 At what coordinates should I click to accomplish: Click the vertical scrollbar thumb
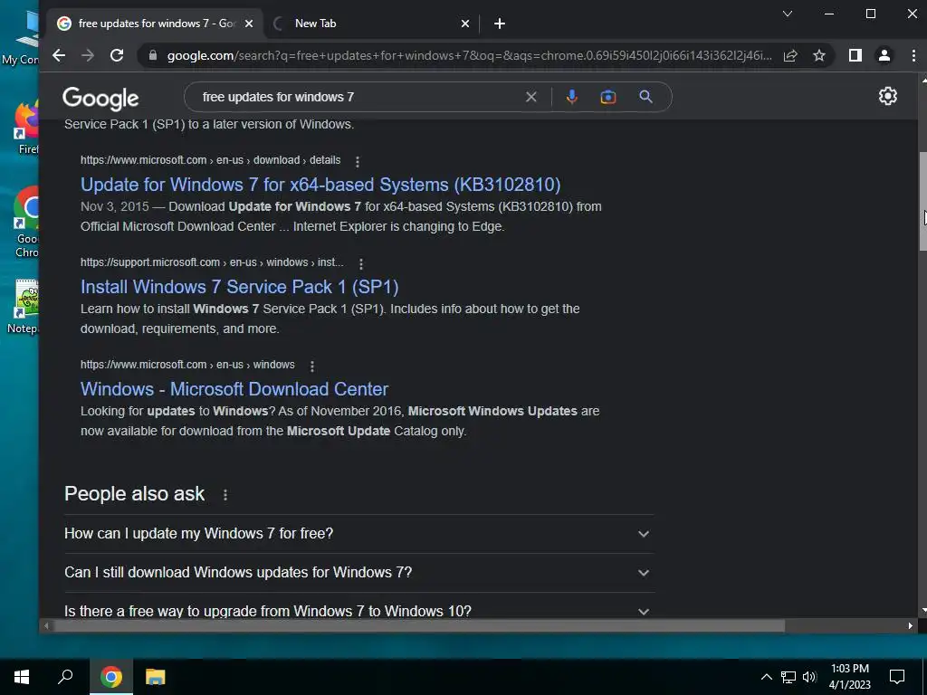click(922, 202)
